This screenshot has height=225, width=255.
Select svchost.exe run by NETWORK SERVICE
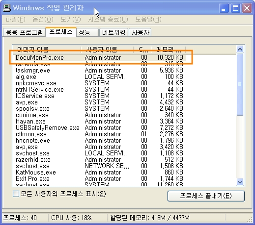click(99, 166)
